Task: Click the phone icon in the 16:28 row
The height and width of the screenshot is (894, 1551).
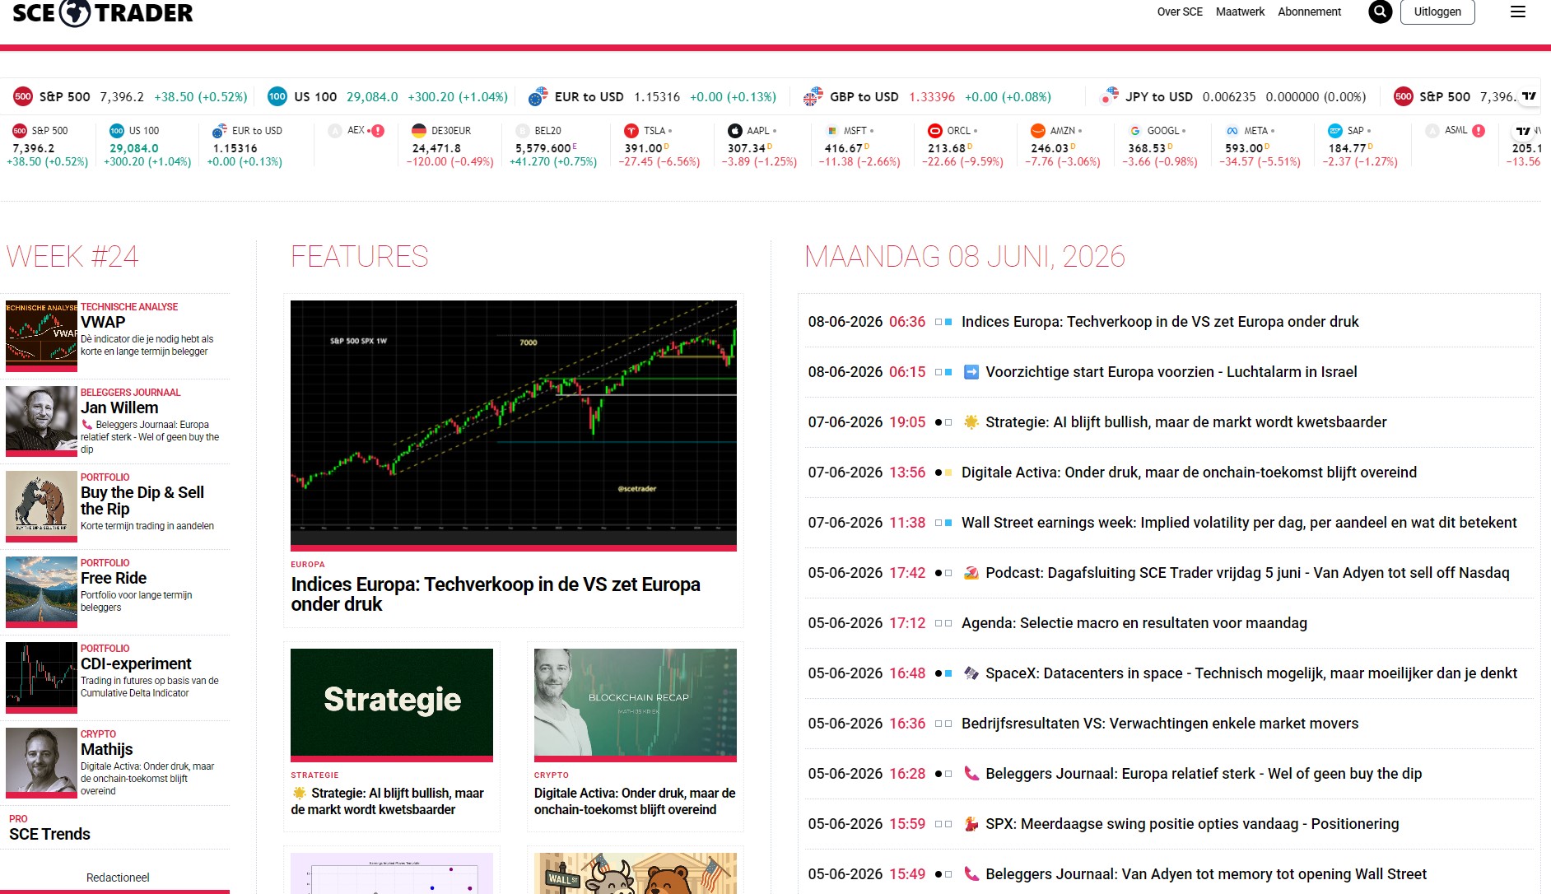Action: coord(971,774)
